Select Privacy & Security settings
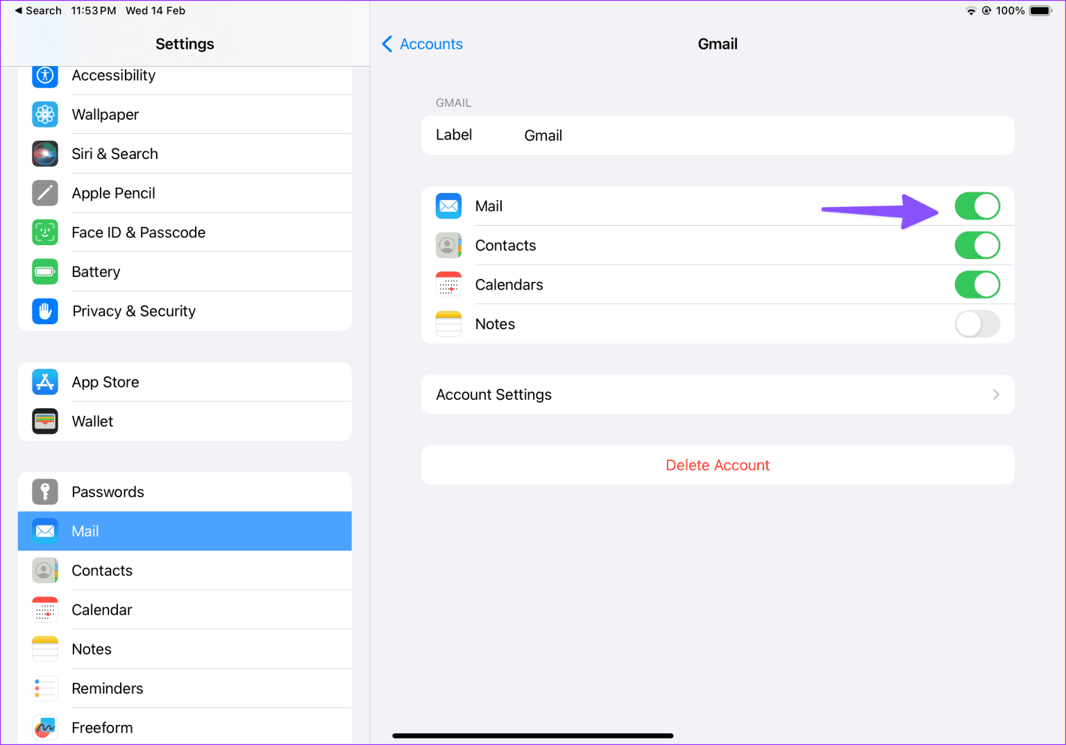 [185, 311]
